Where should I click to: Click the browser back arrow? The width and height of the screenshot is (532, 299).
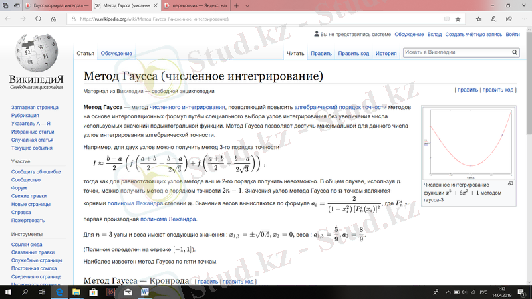pyautogui.click(x=8, y=19)
